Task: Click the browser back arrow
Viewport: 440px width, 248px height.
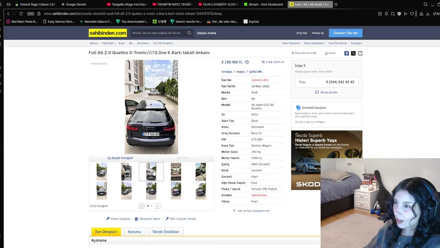Action: tap(8, 13)
